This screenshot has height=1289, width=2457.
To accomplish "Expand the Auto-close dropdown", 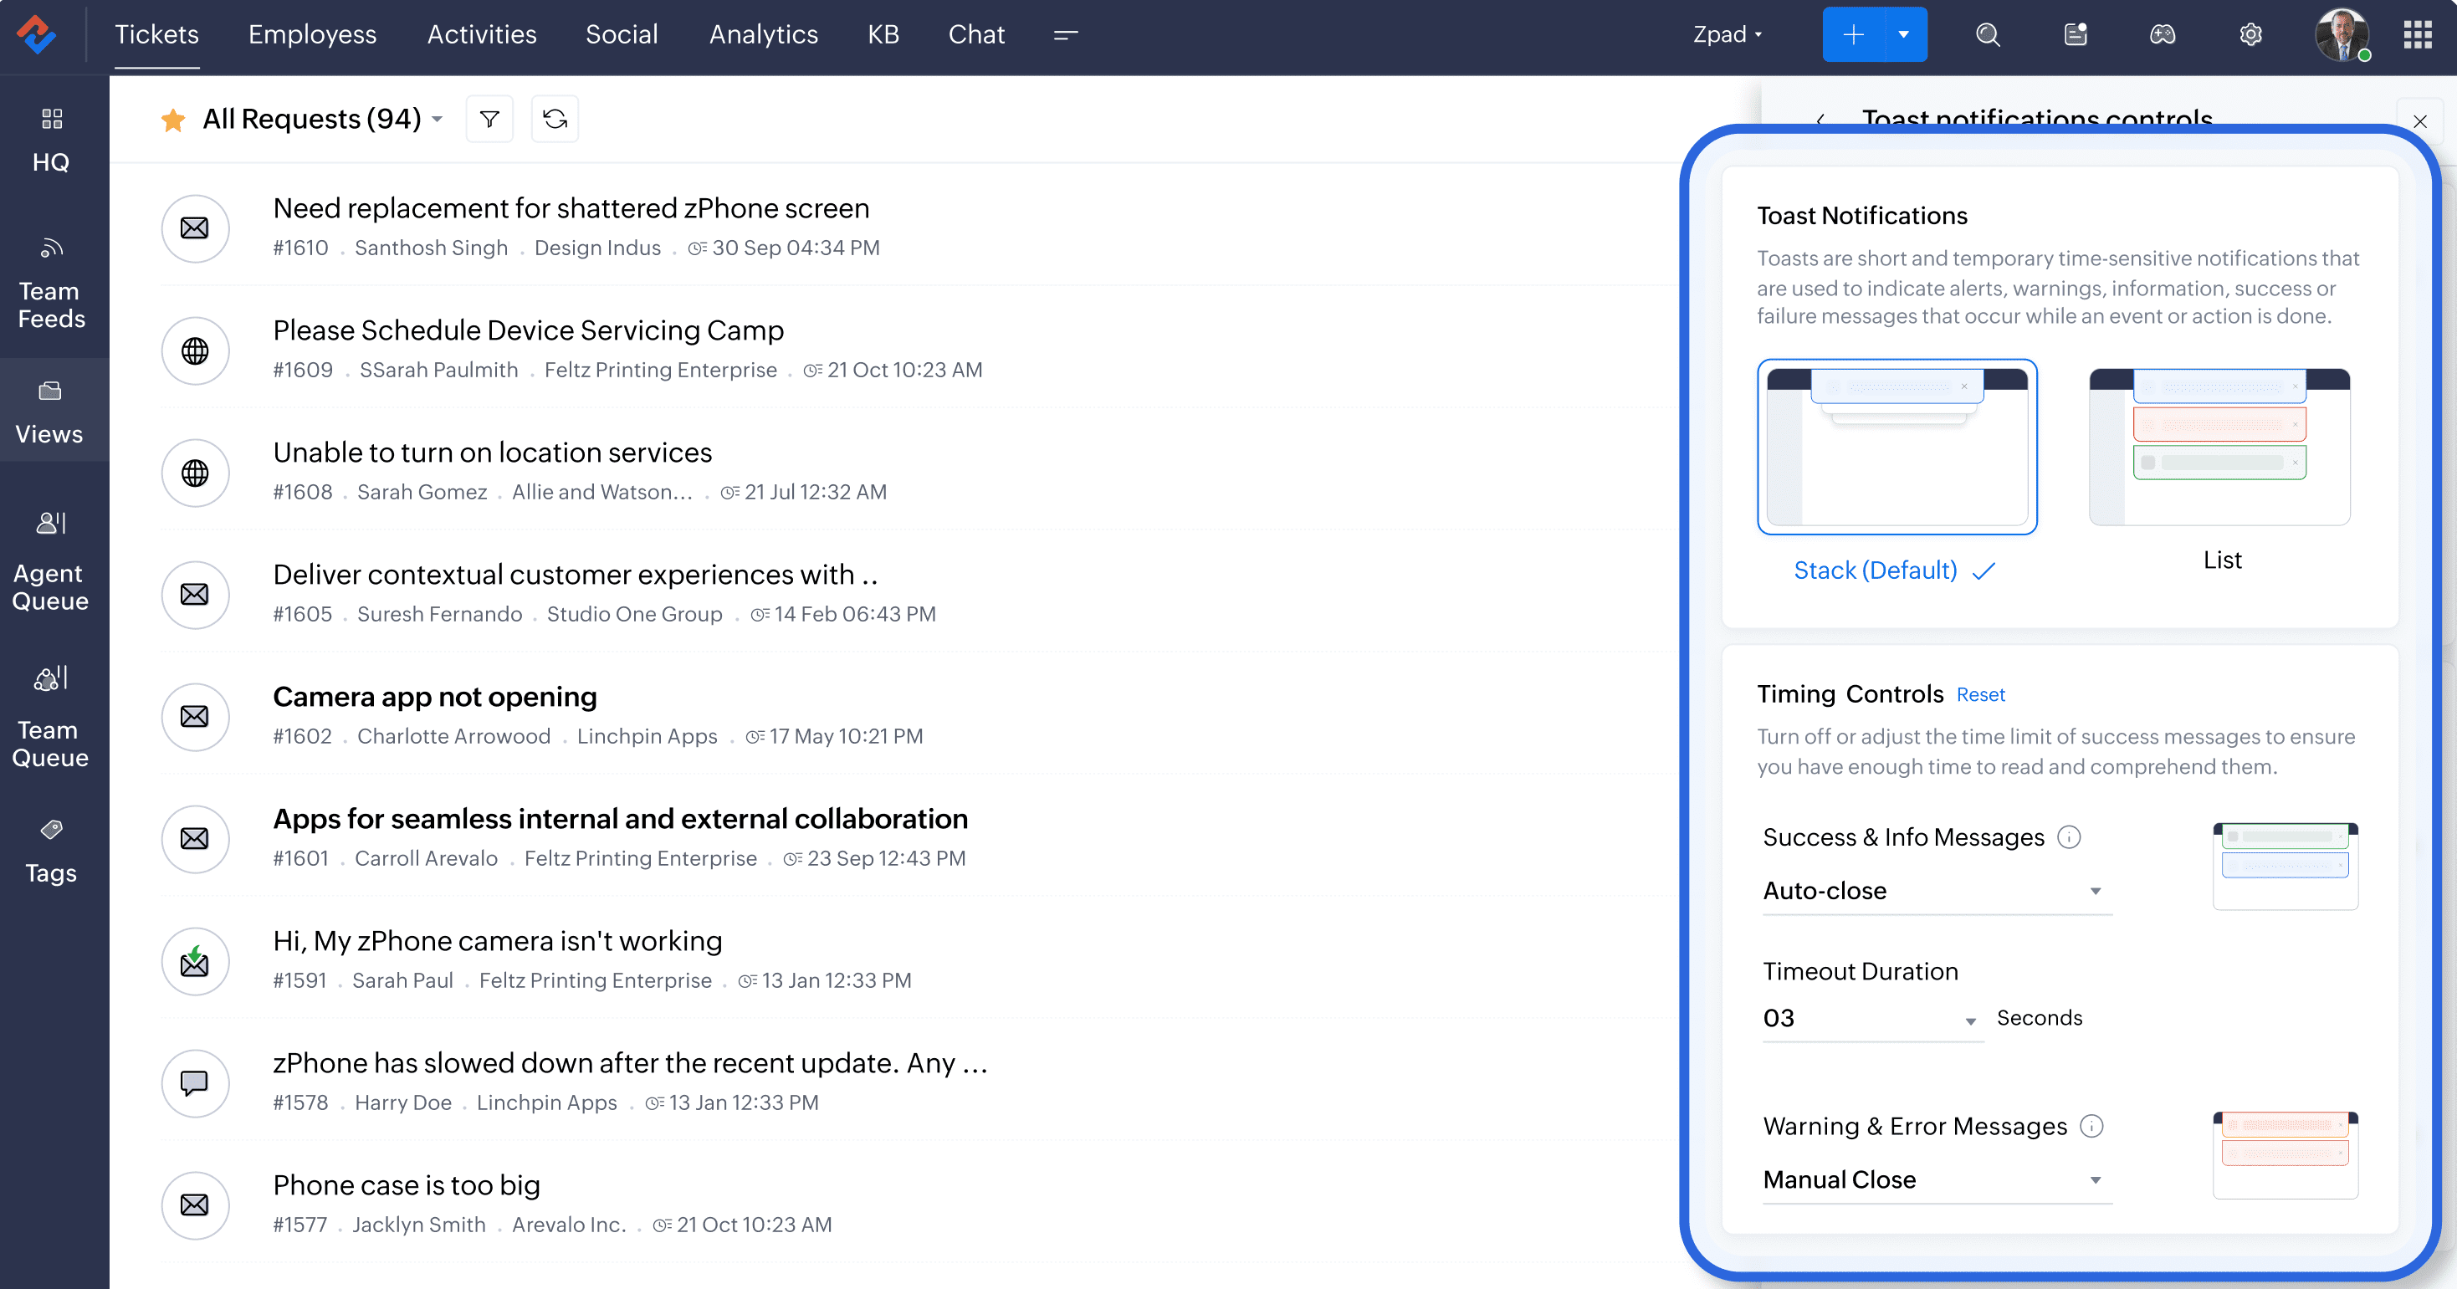I will [1936, 891].
